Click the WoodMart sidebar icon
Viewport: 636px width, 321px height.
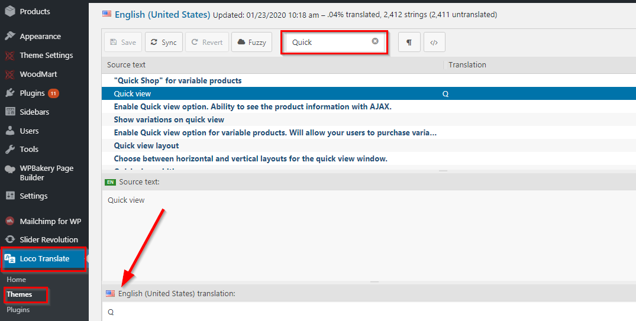[9, 74]
